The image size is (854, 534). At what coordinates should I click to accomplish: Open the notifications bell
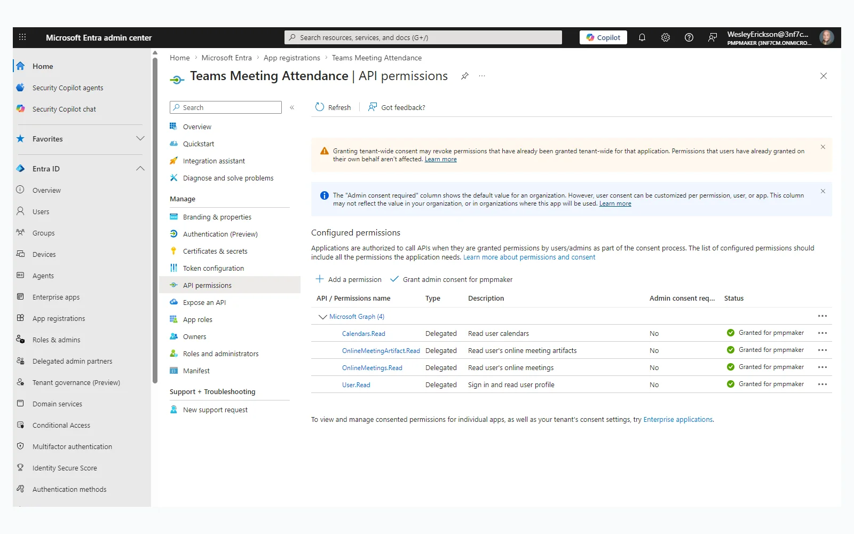(642, 37)
